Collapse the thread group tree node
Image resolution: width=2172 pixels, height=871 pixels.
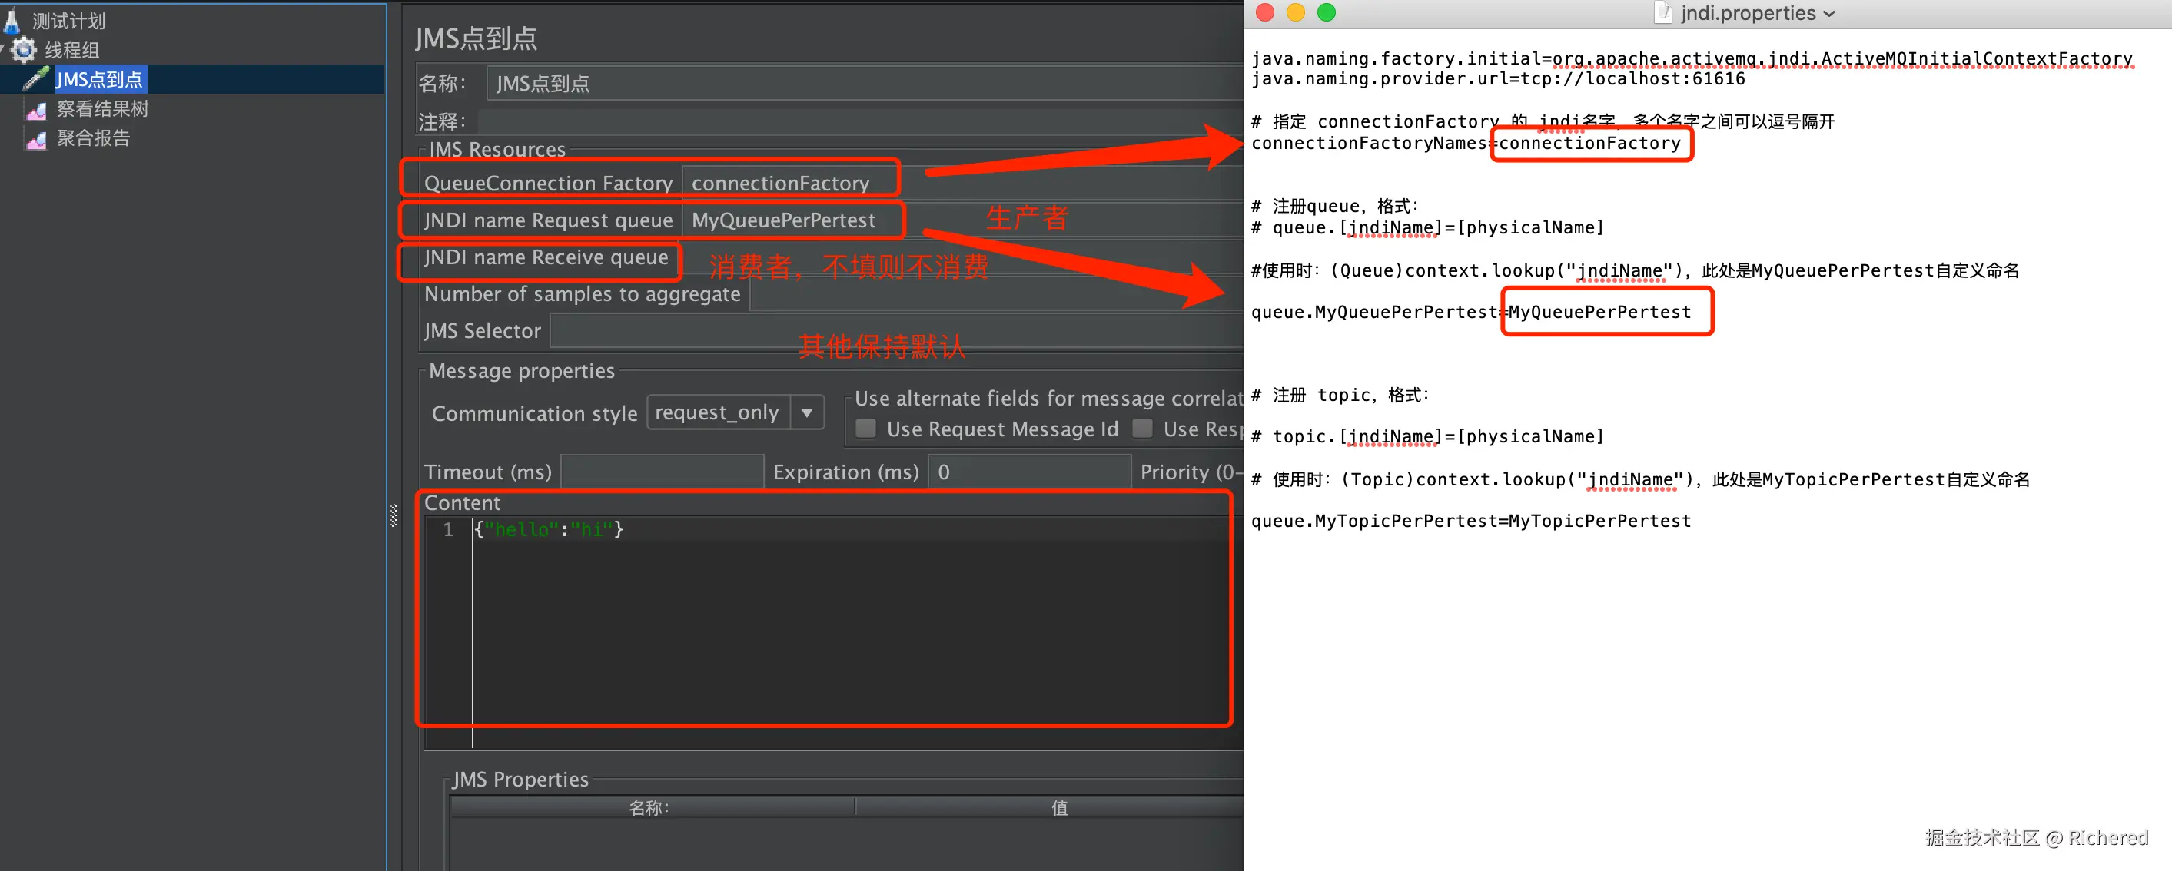pos(3,50)
